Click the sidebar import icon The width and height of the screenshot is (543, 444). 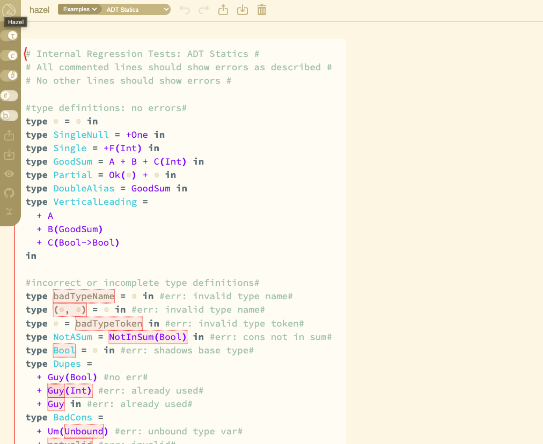[x=9, y=155]
